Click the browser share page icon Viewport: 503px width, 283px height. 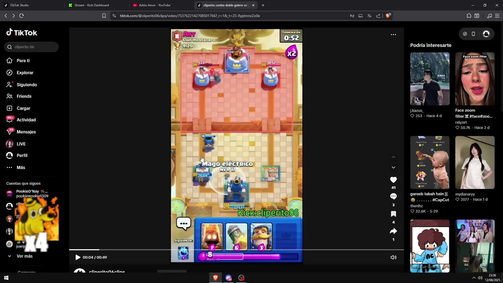(x=378, y=16)
